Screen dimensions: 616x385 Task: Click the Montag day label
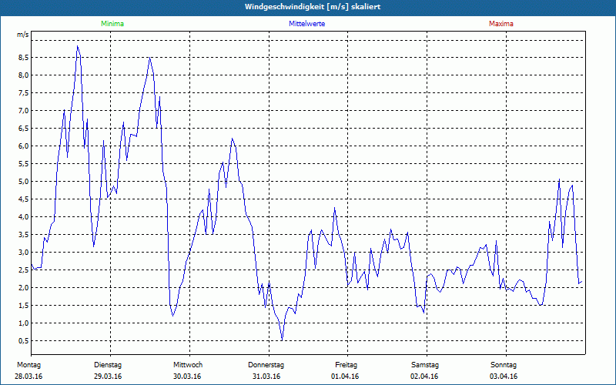(x=28, y=365)
